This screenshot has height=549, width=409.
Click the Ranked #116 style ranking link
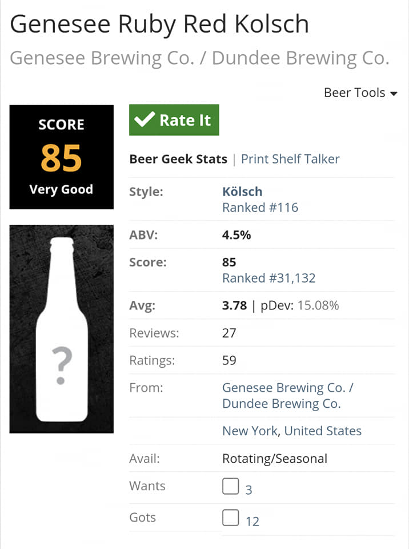(260, 207)
